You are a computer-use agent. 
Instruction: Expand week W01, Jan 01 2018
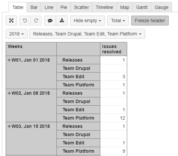[x=9, y=60]
